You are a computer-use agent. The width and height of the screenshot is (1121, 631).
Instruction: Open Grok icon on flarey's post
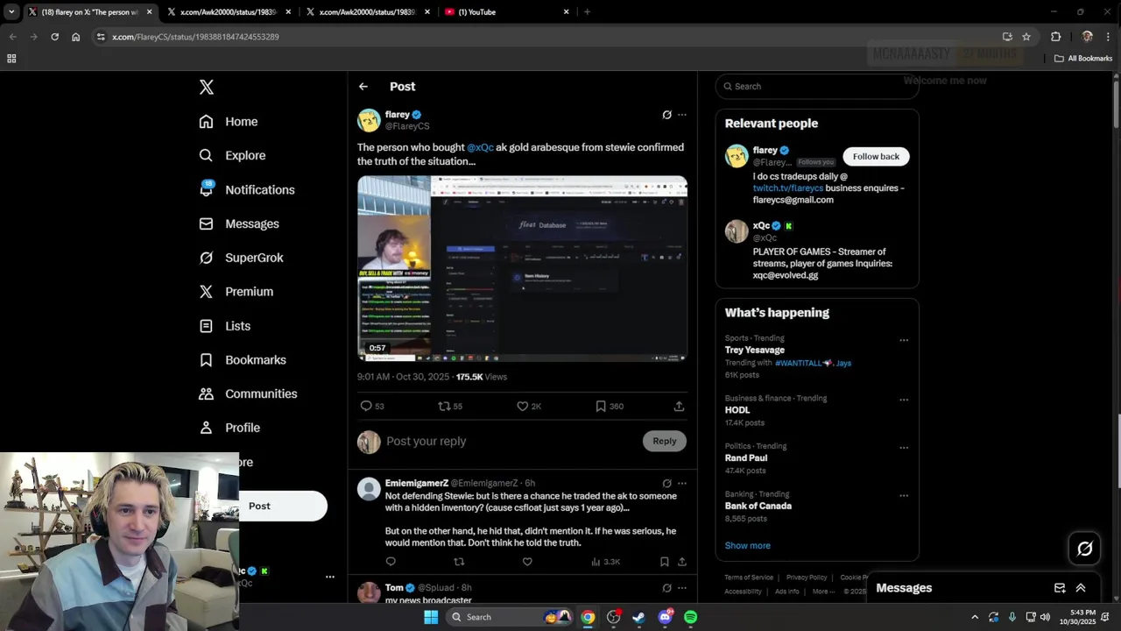click(x=666, y=115)
